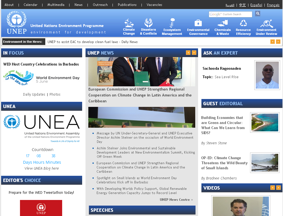Open bulleted European Commission cooperation story
This screenshot has height=216, width=283.
[141, 167]
